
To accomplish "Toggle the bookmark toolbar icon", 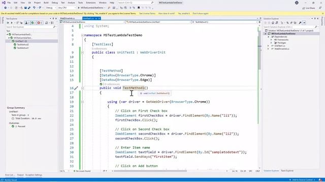I will [139, 8].
